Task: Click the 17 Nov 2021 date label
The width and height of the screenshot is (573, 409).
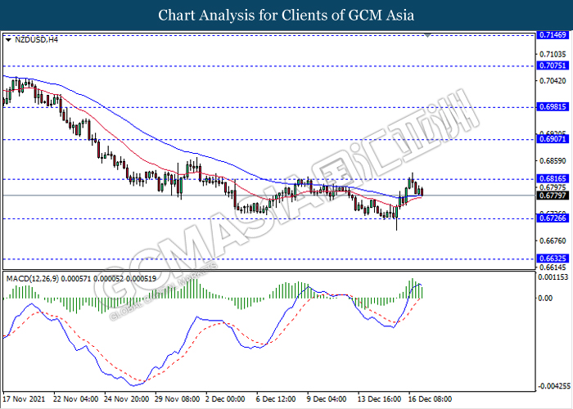Action: point(24,399)
